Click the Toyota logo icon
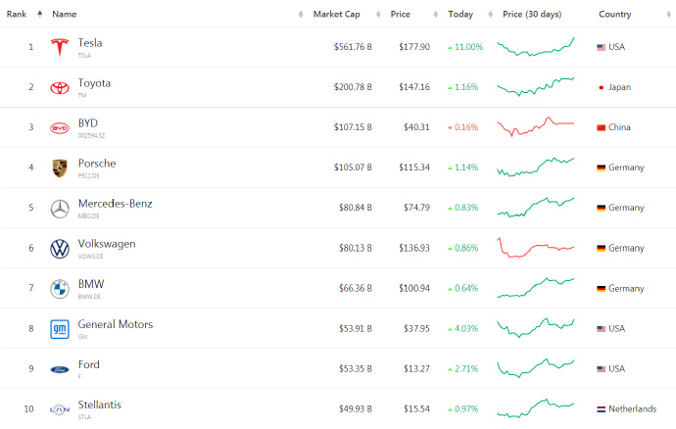Screen dimensions: 676x429 pos(60,87)
